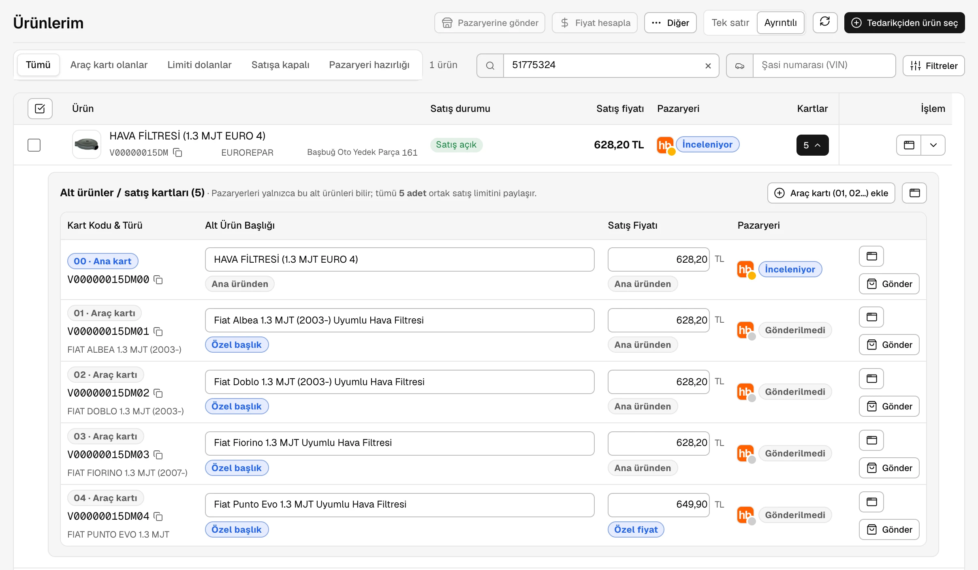The height and width of the screenshot is (570, 978).
Task: Toggle the select-all checkbox in table header
Action: point(40,108)
